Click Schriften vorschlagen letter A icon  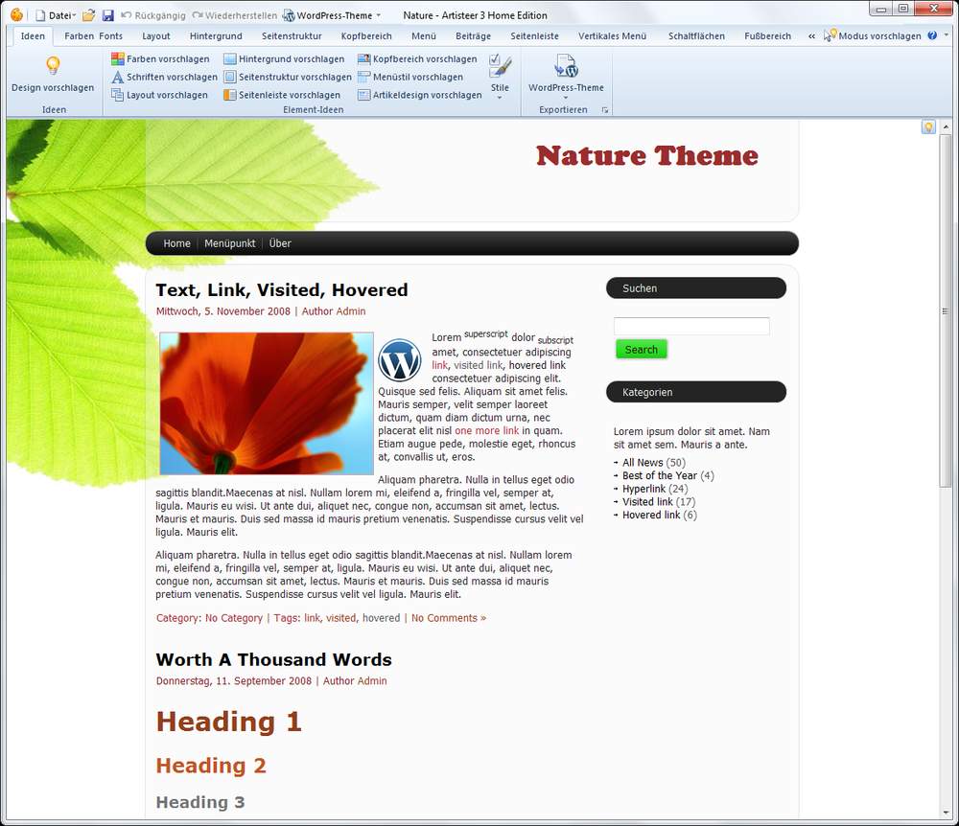pos(117,77)
